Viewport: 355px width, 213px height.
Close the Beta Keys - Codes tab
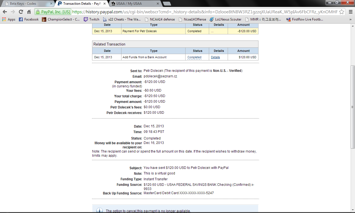click(x=51, y=4)
